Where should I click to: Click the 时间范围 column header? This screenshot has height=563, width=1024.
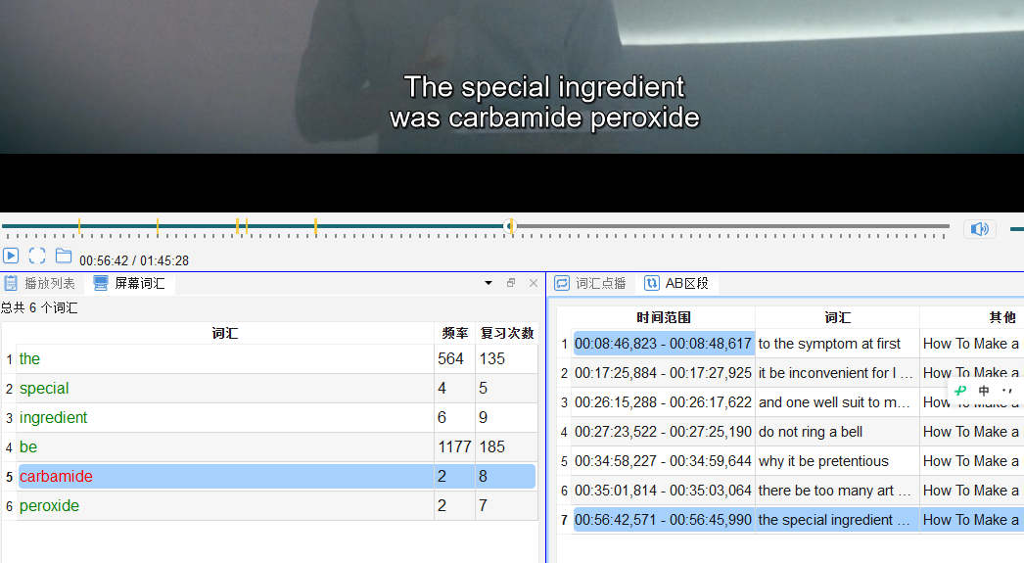pos(664,317)
